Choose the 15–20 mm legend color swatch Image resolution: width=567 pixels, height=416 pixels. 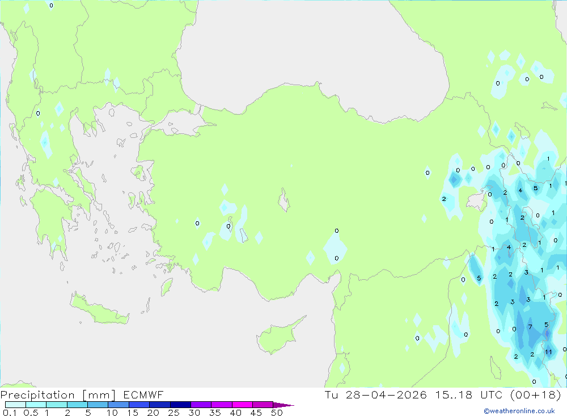139,405
